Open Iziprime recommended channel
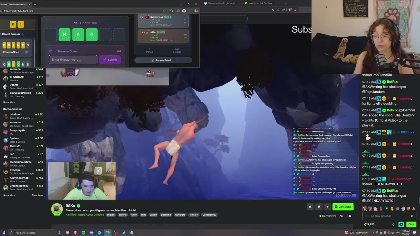Screen dimensions: 420x236 coord(23,116)
